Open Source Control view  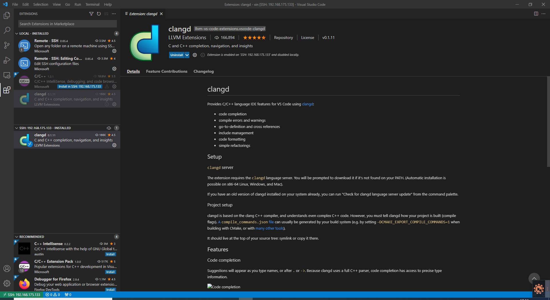pos(7,45)
